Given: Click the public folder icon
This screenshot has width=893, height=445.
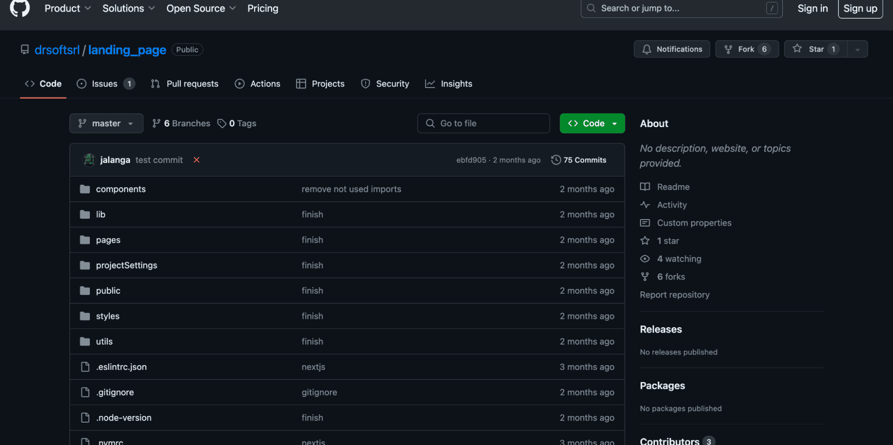Looking at the screenshot, I should tap(85, 291).
